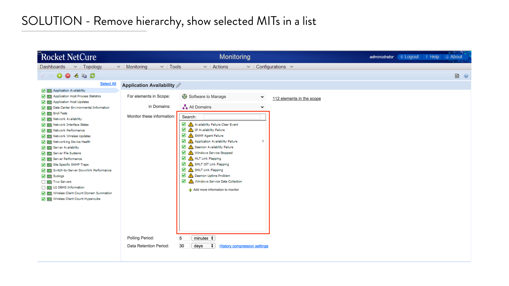This screenshot has height=286, width=509.
Task: Select Site Specific SNMP Traps in list
Action: click(x=71, y=165)
